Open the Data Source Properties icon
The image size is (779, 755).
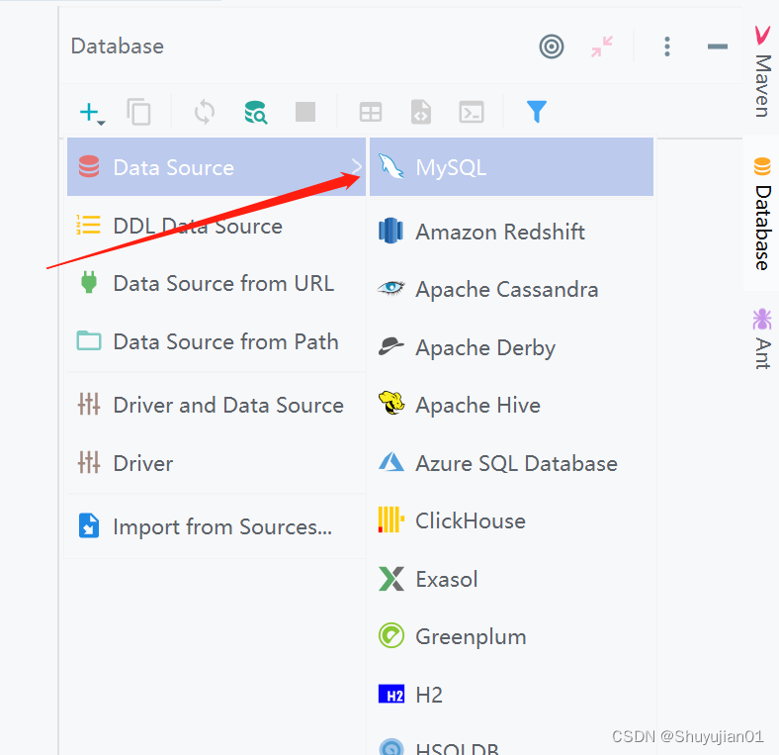[256, 112]
